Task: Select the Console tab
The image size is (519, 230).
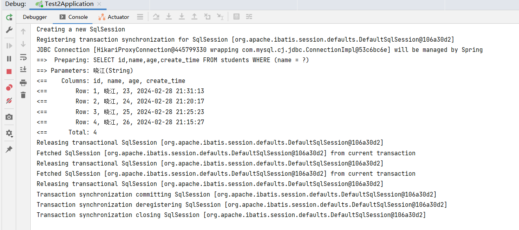Action: pyautogui.click(x=74, y=17)
